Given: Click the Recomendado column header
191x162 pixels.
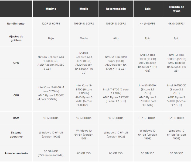Looking at the screenshot, I should tap(116, 9).
